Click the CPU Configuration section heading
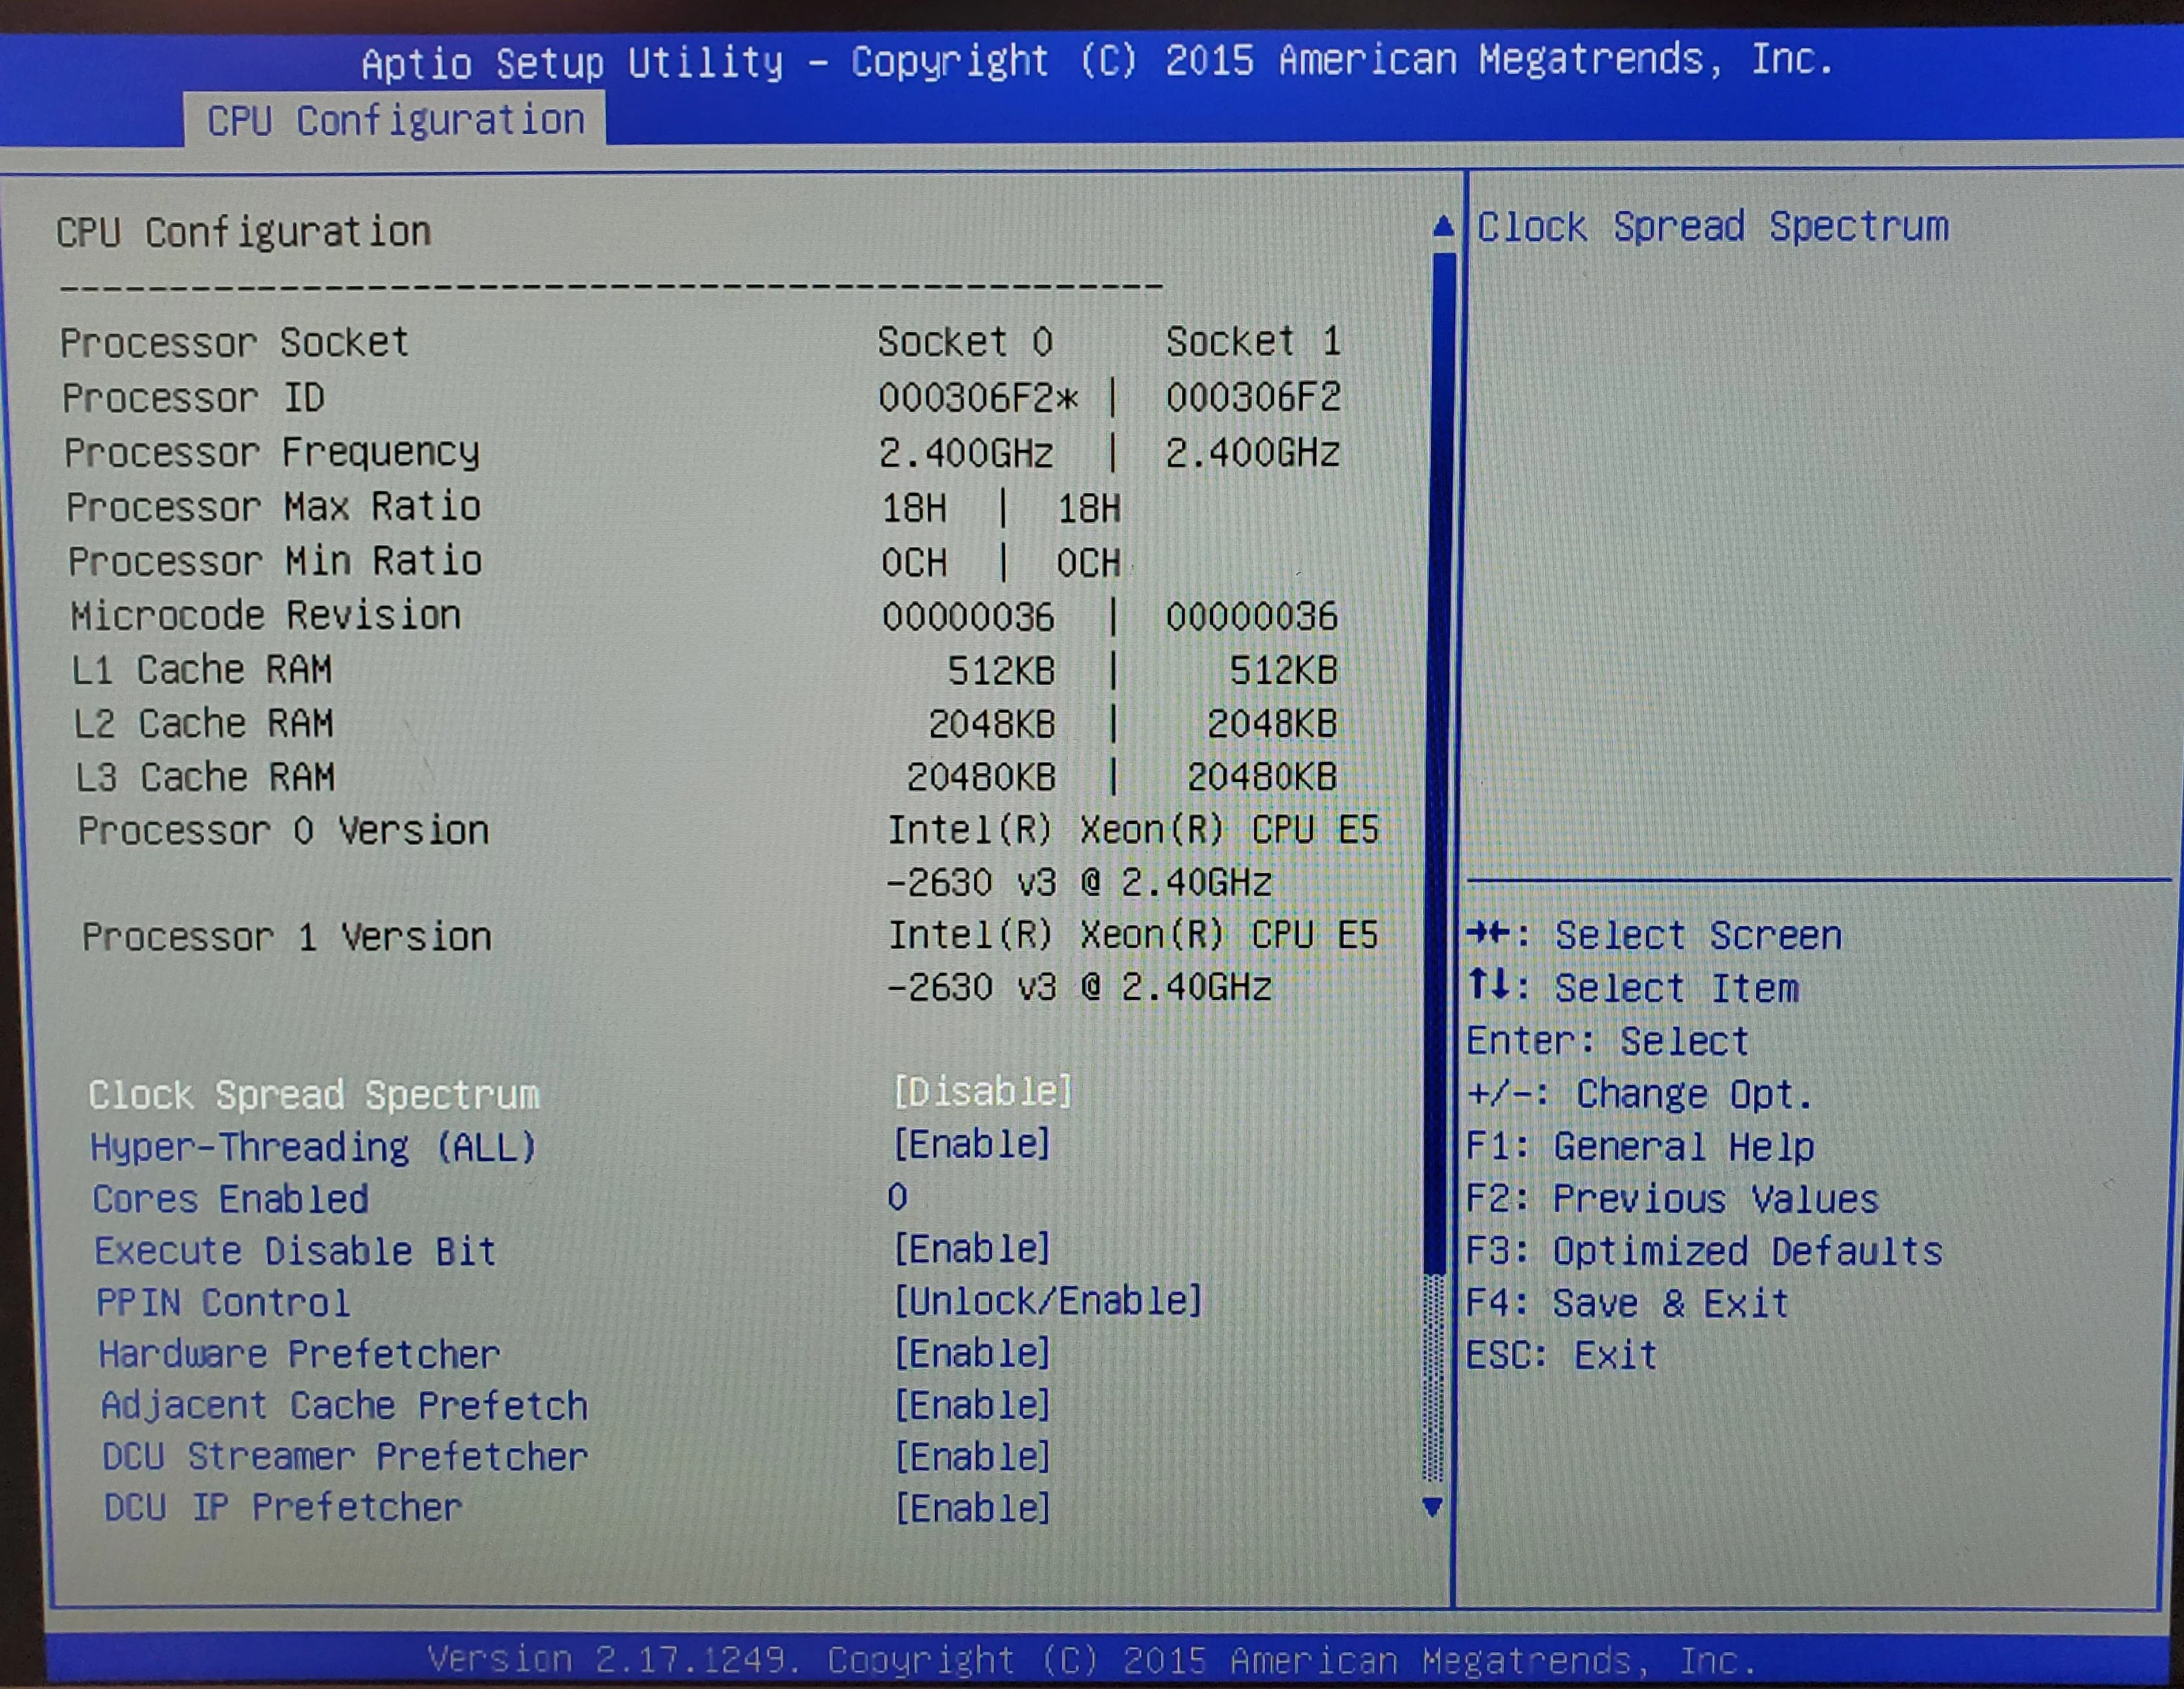 243,232
